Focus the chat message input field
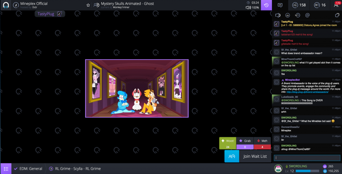 (307, 158)
